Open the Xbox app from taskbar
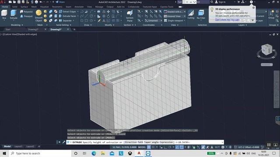 point(130,153)
